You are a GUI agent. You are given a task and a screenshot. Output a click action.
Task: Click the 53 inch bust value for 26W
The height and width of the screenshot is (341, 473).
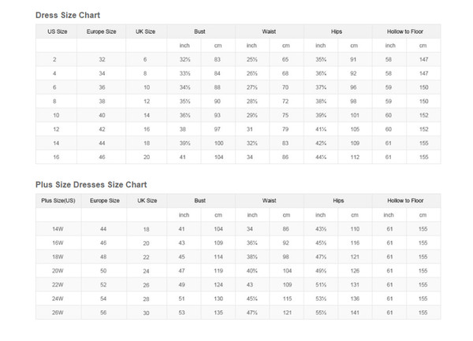point(181,313)
